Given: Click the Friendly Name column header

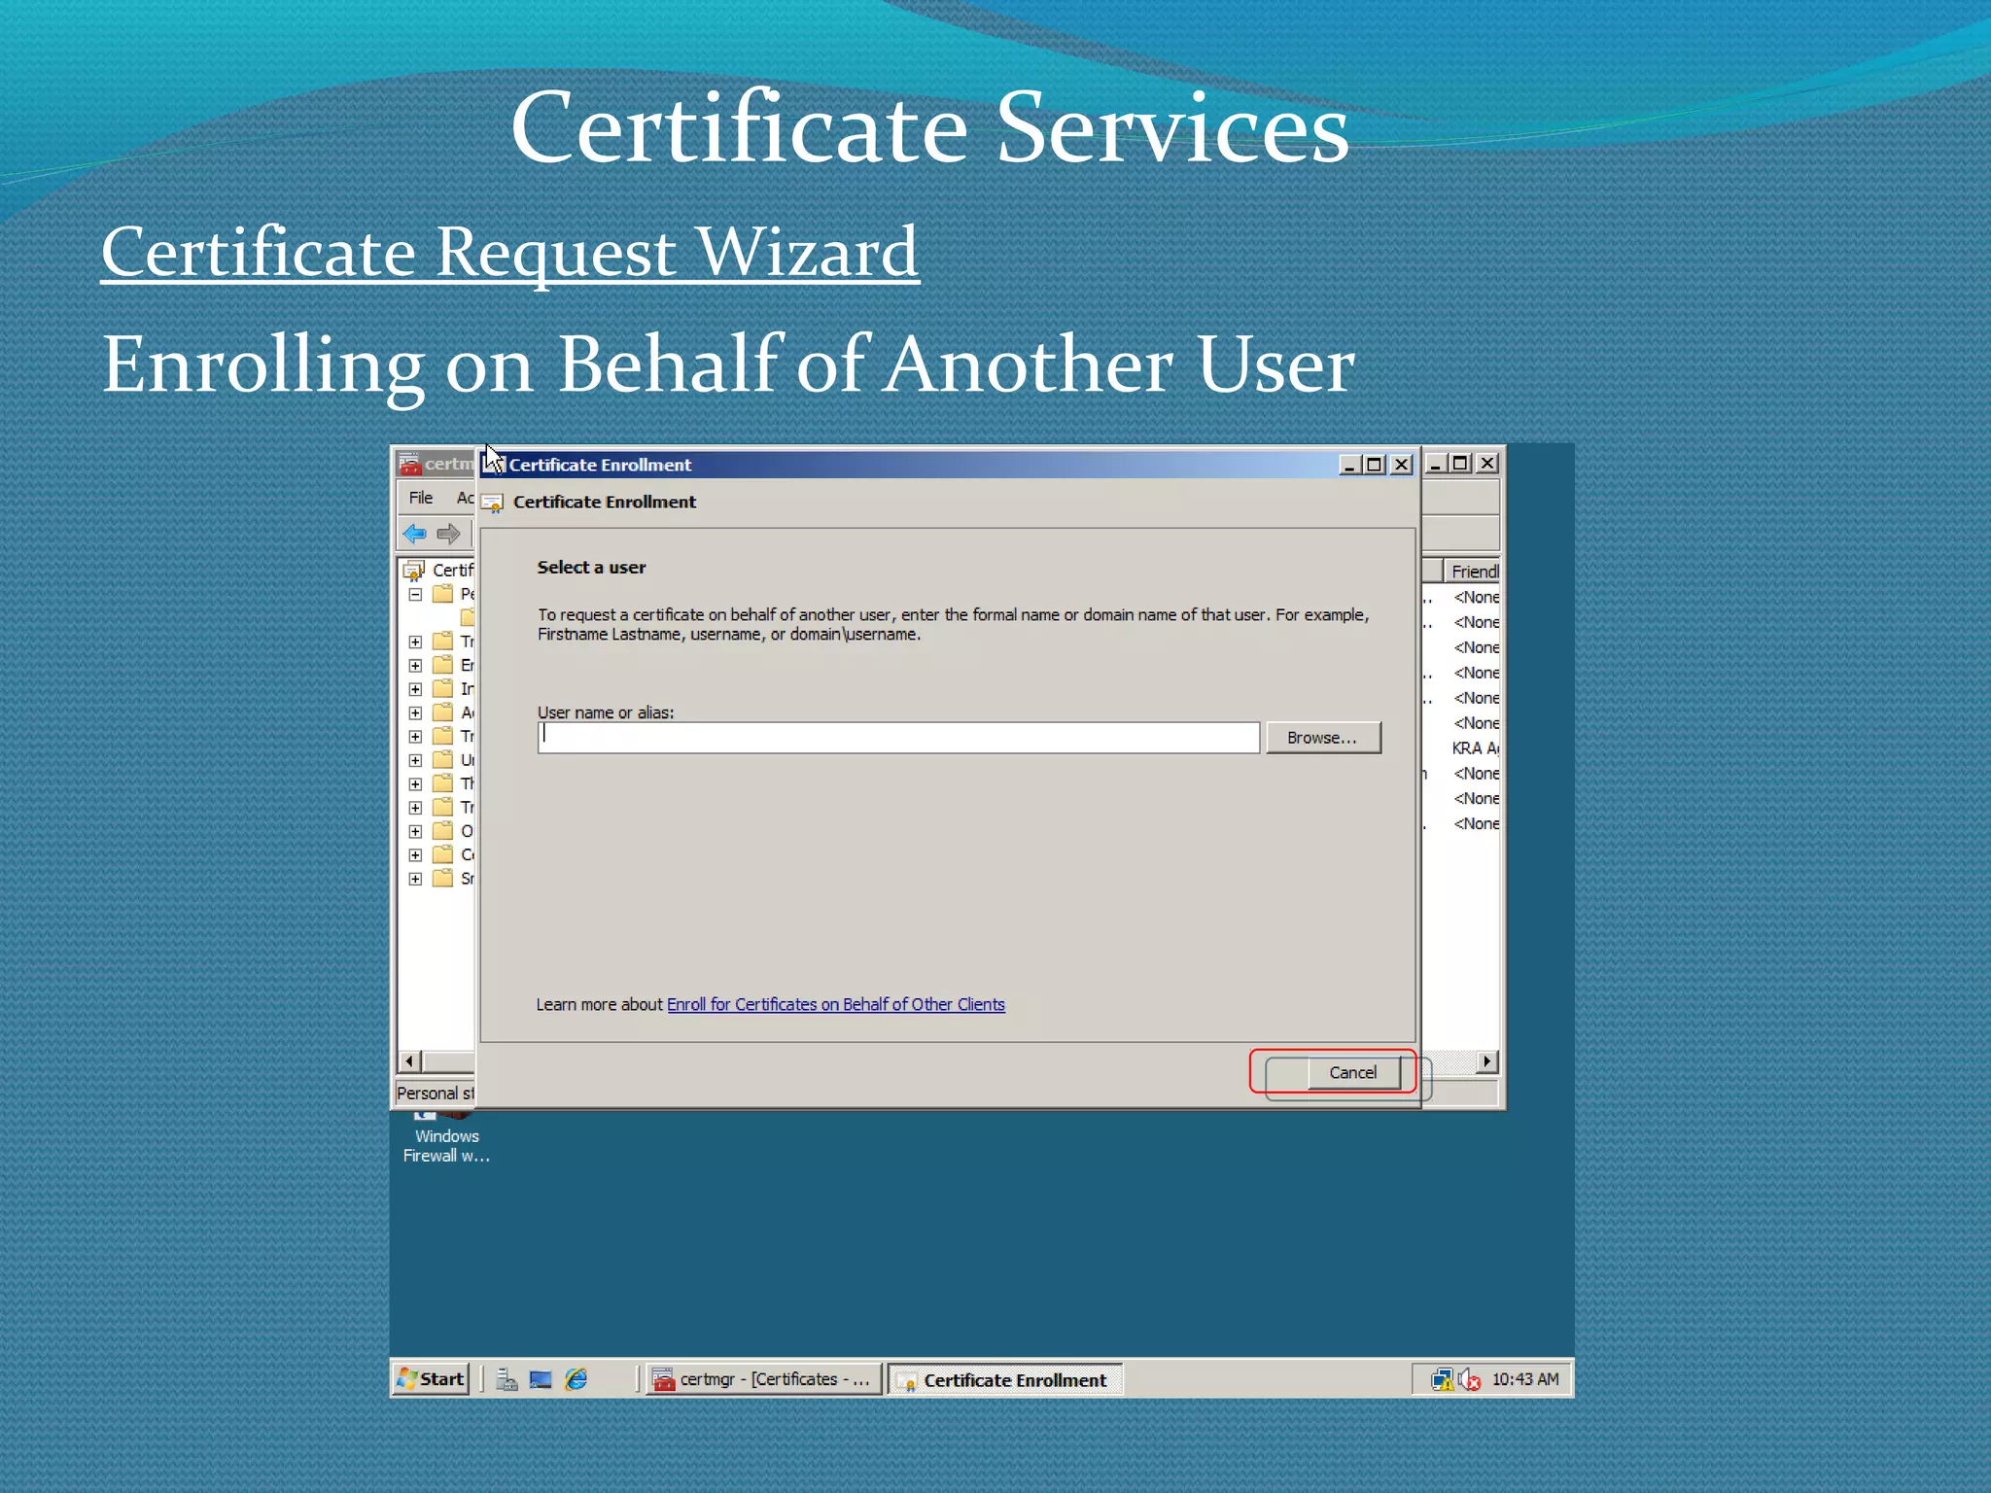Looking at the screenshot, I should (1473, 572).
